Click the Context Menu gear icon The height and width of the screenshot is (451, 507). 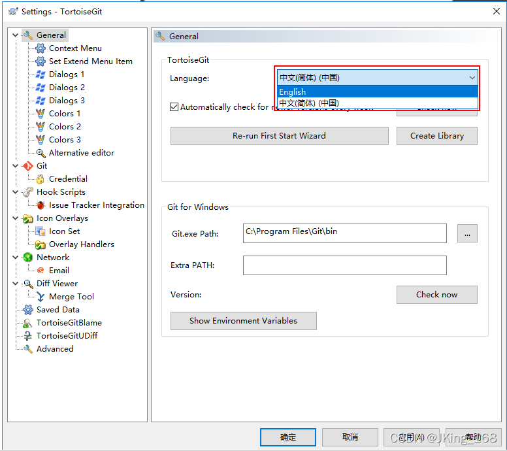(x=41, y=48)
